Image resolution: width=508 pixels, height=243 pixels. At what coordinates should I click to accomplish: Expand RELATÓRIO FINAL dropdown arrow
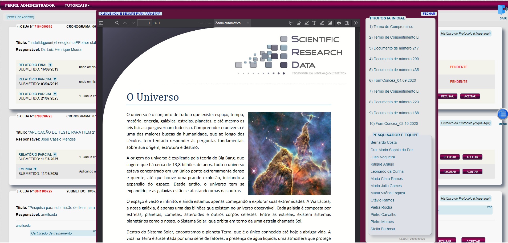[50, 65]
